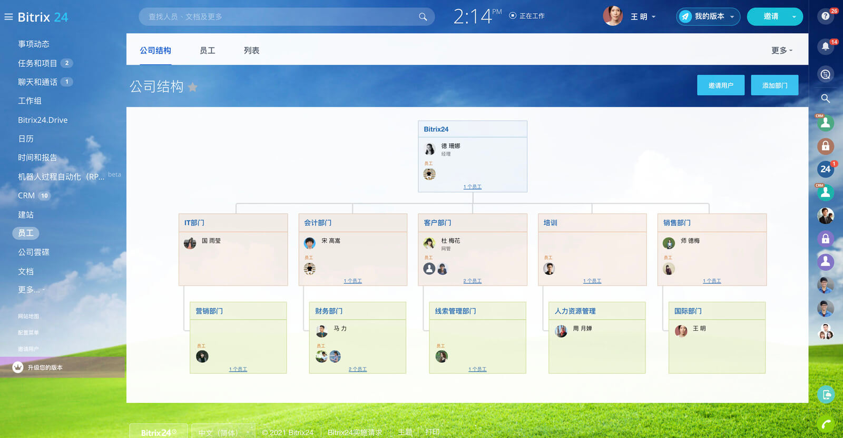Open the 2个员工 link in the 客户部门 box
The height and width of the screenshot is (438, 843).
pyautogui.click(x=473, y=281)
